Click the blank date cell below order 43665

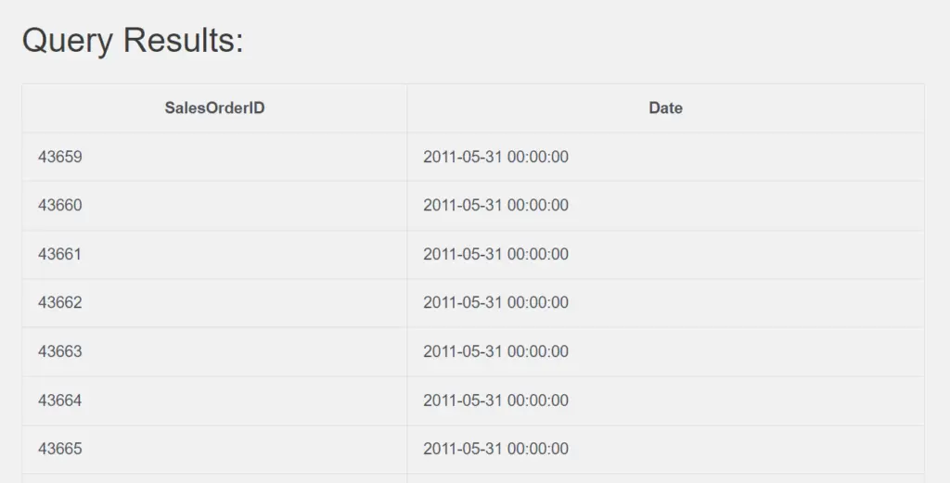point(665,478)
